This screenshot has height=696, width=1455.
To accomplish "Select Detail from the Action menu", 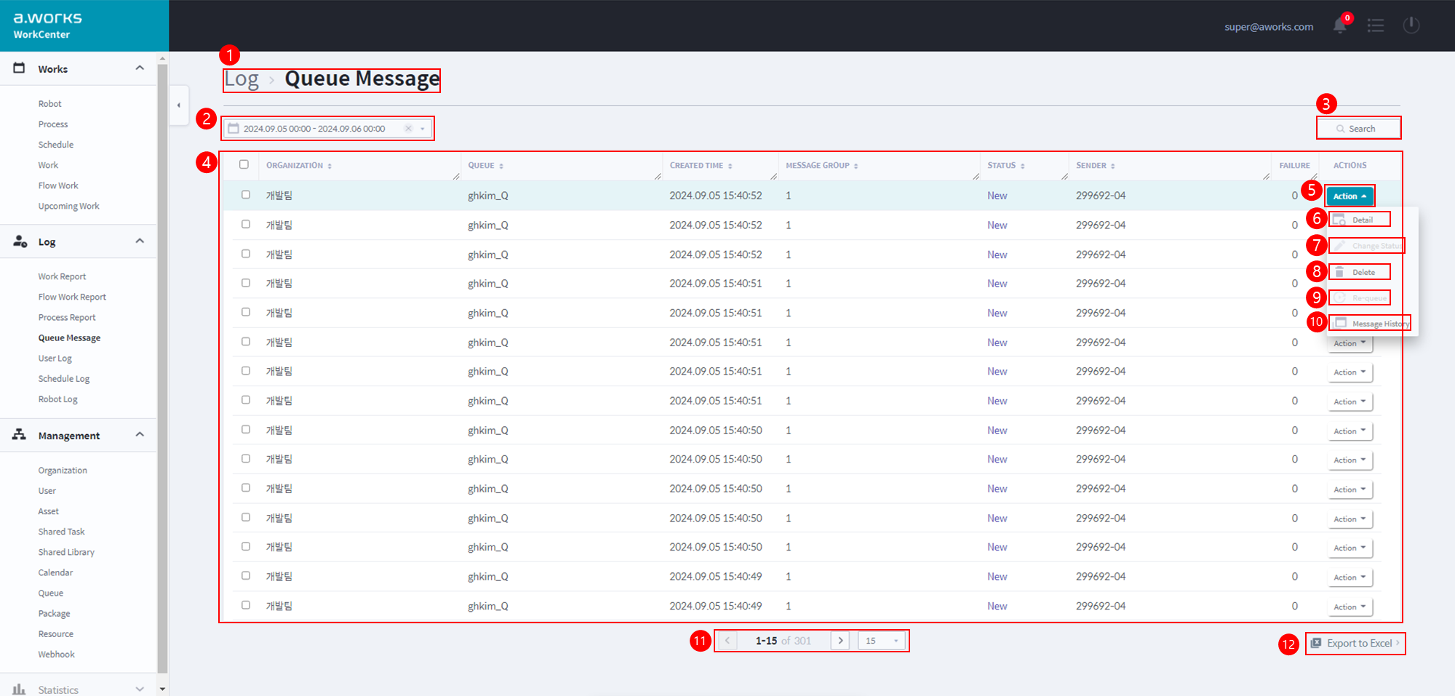I will (1359, 220).
